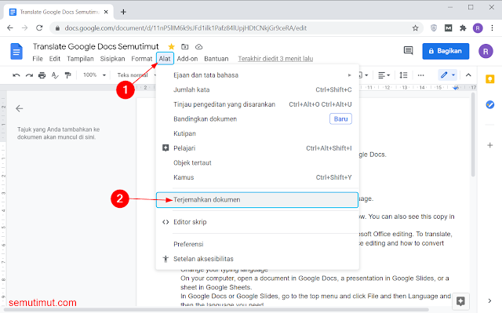
Task: Open the Bantuan menu
Action: pyautogui.click(x=216, y=59)
